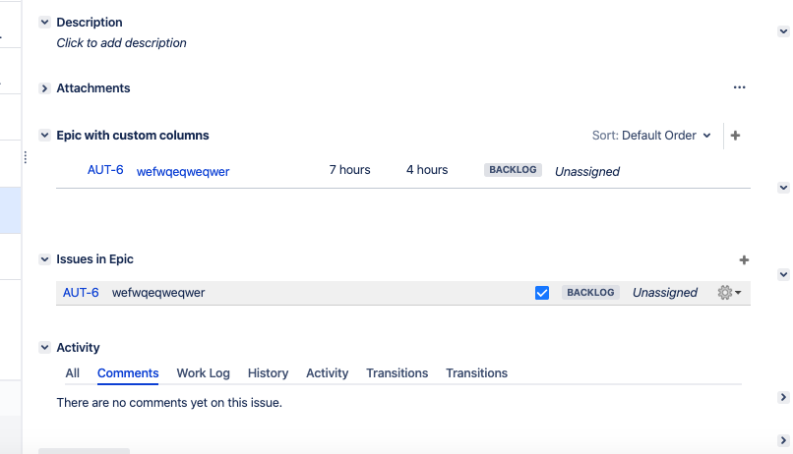
Task: Click plus icon beside Sort Default Order
Action: pyautogui.click(x=735, y=136)
